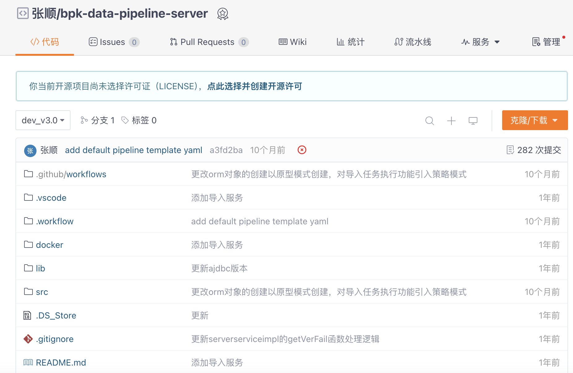
Task: Open the README.md file
Action: click(61, 362)
